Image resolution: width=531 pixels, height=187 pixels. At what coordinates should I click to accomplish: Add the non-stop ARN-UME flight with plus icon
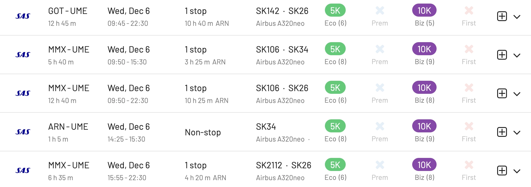pos(502,132)
